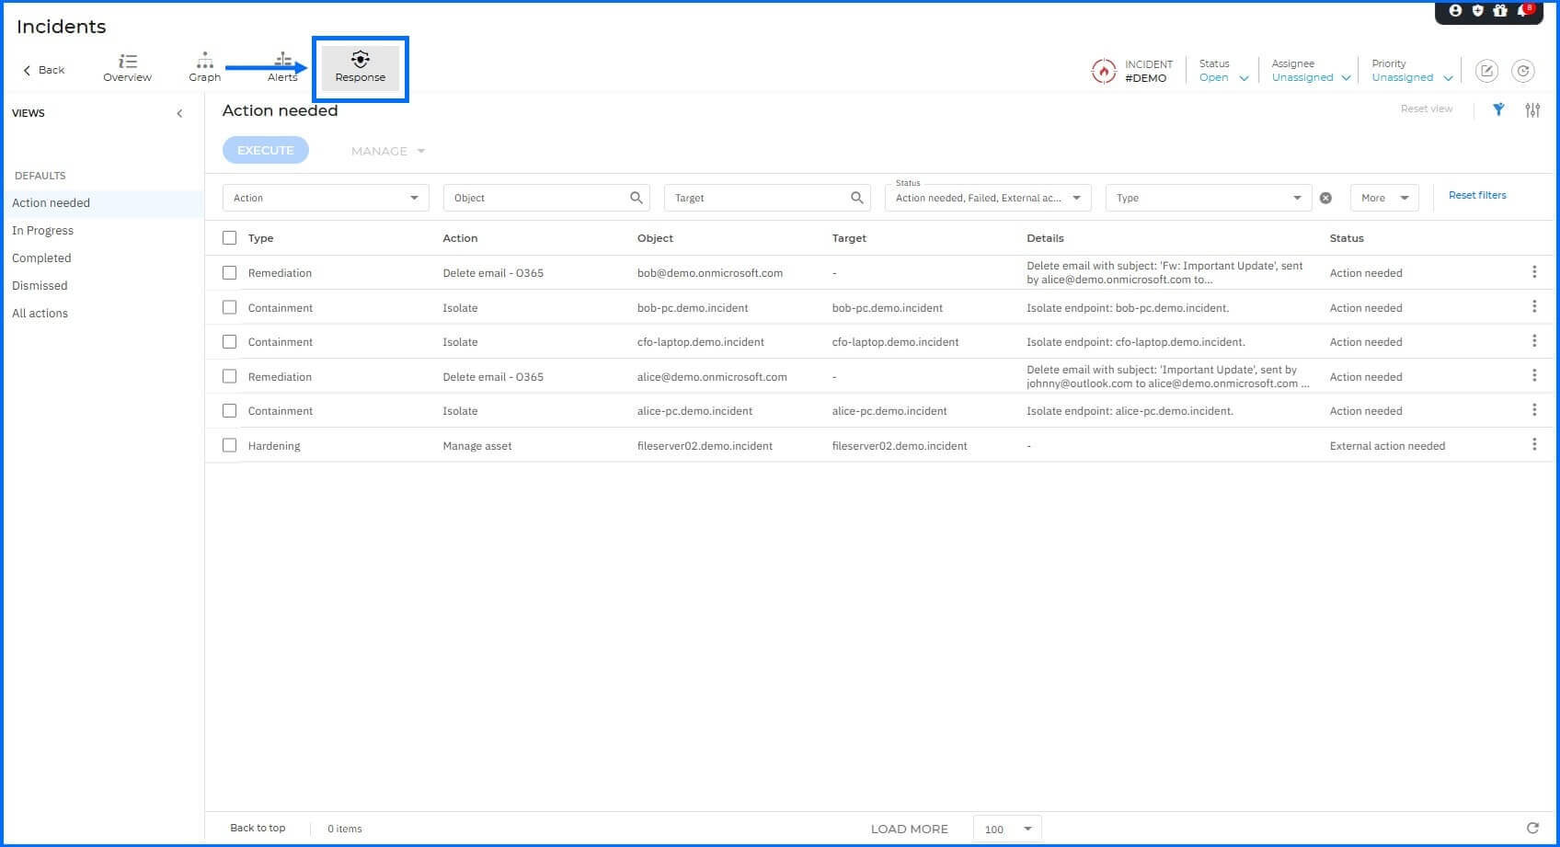1560x847 pixels.
Task: Open the Action filter dropdown
Action: click(x=326, y=198)
